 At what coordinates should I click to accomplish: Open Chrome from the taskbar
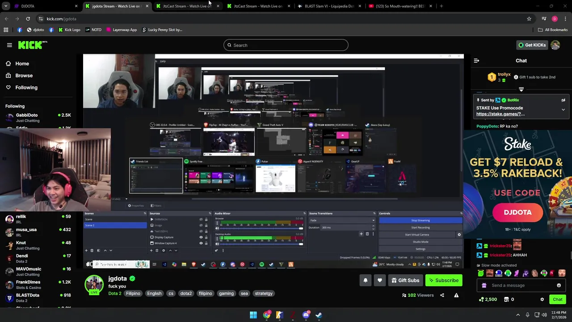[x=267, y=315]
